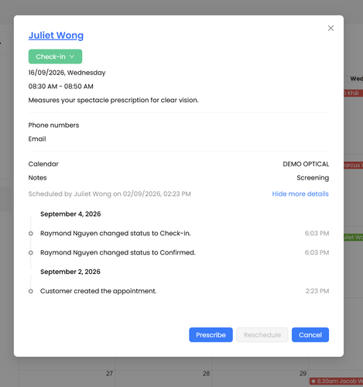Click the status changed to Check-in entry

tap(115, 233)
